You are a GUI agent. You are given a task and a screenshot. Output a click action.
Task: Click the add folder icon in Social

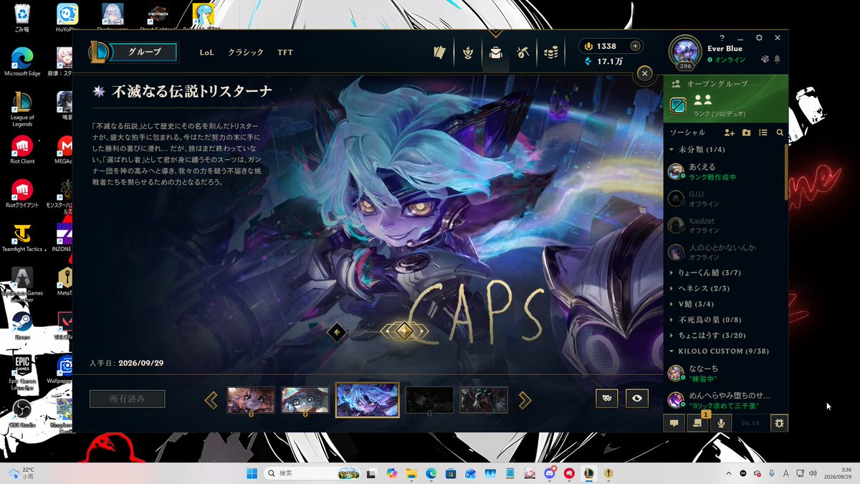[747, 133]
